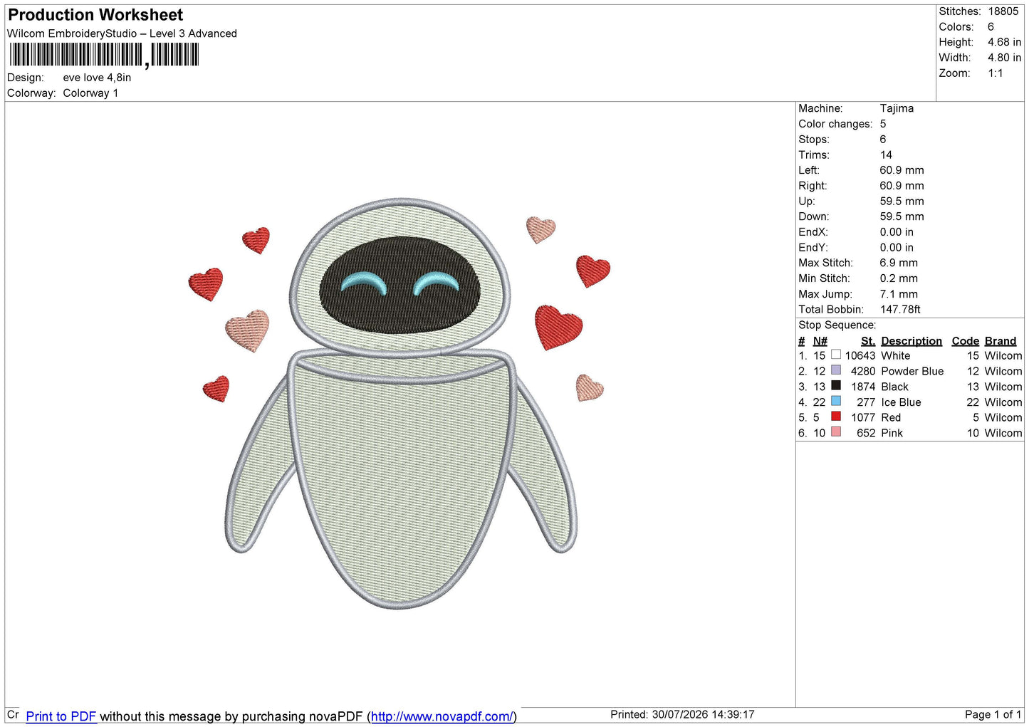Open the novapdf.com website link

(442, 716)
